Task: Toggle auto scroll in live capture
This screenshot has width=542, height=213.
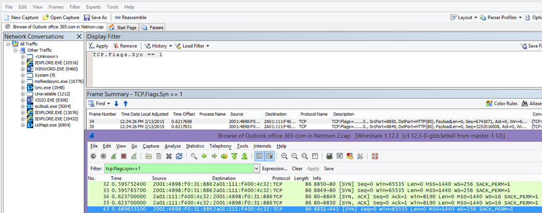Action: pos(270,156)
